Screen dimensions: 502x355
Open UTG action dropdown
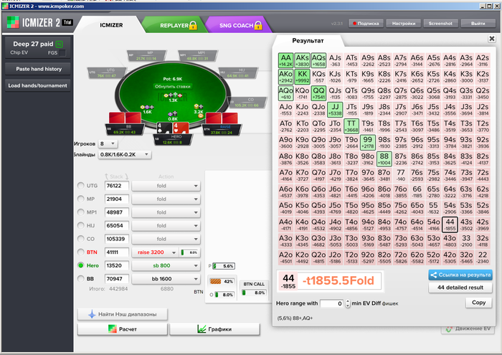click(x=166, y=186)
